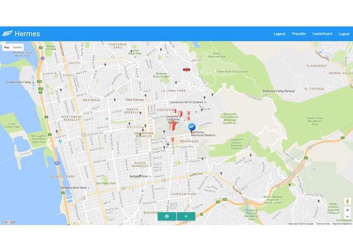Image resolution: width=353 pixels, height=251 pixels.
Task: Switch to Map view type
Action: point(7,47)
